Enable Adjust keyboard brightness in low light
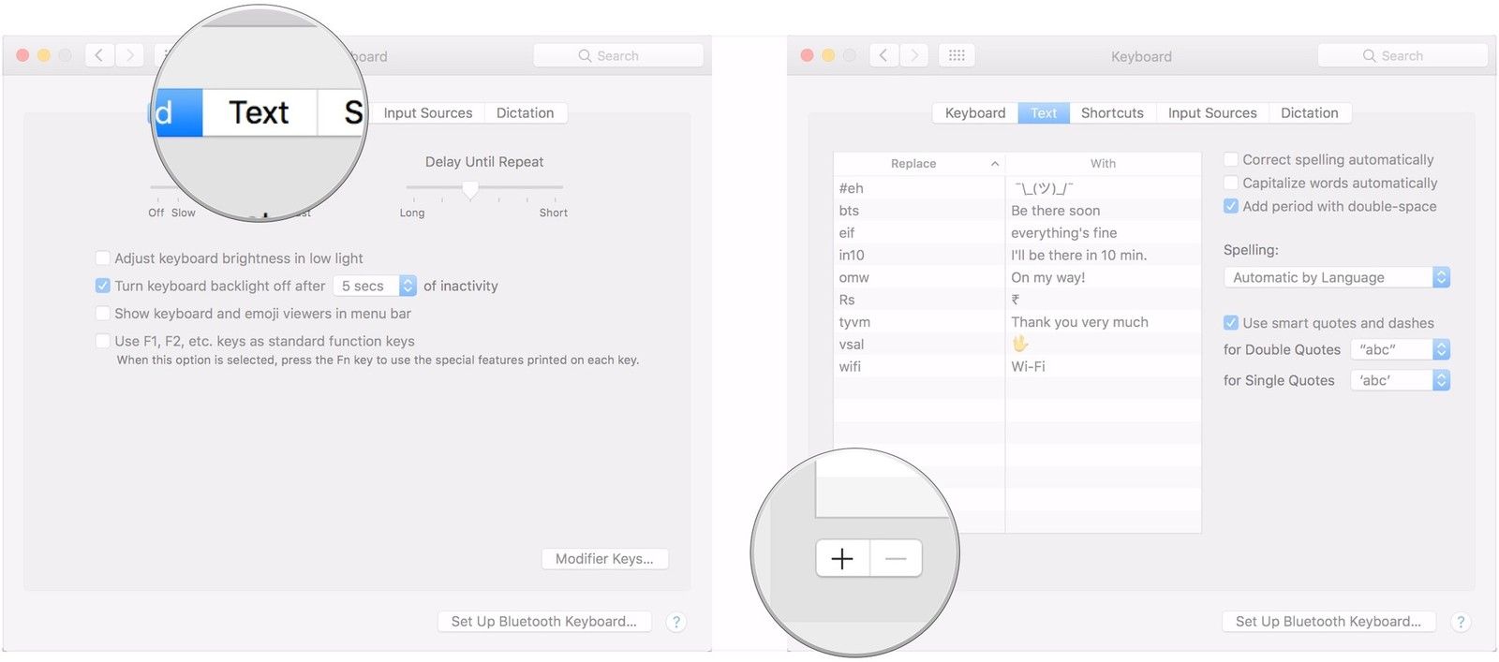The width and height of the screenshot is (1499, 662). point(103,258)
